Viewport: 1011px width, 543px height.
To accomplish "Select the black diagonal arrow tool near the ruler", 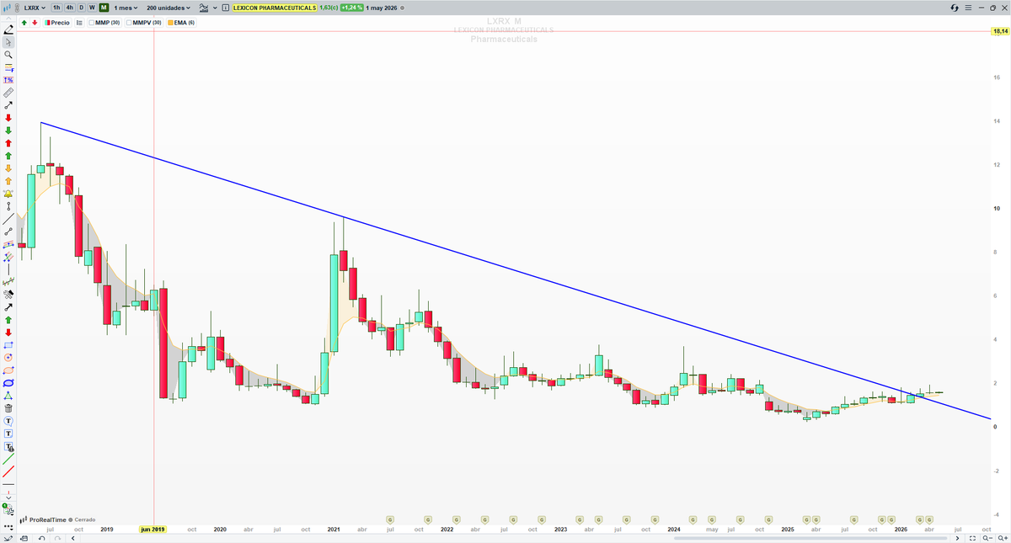I will [x=8, y=105].
